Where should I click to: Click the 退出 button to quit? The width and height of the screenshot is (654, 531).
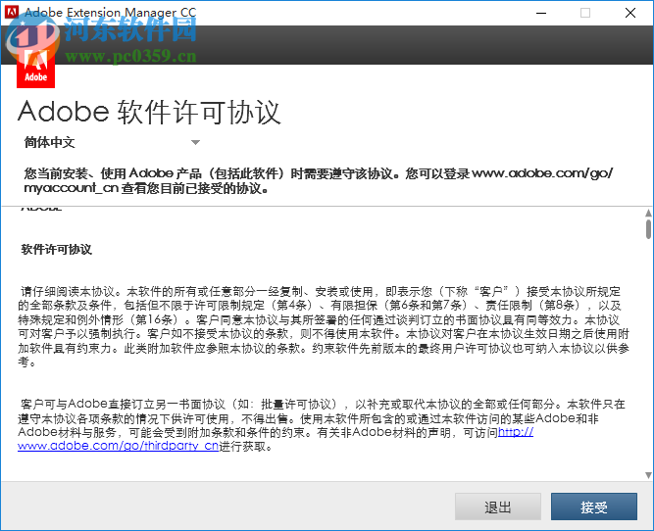(497, 507)
